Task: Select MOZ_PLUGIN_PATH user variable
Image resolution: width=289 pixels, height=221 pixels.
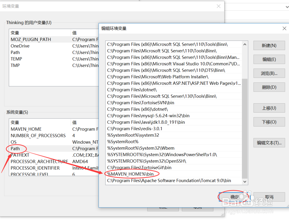Action: pyautogui.click(x=54, y=39)
